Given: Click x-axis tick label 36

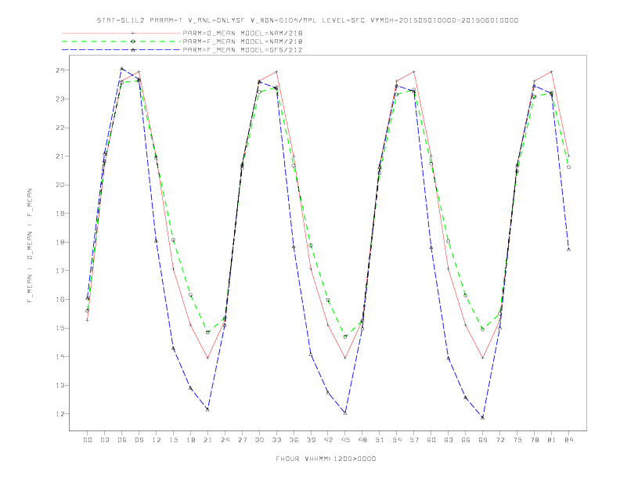Looking at the screenshot, I should (x=294, y=440).
